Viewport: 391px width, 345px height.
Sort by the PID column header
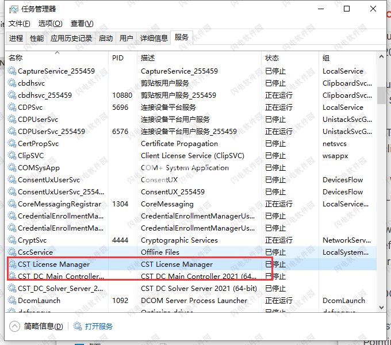[122, 58]
